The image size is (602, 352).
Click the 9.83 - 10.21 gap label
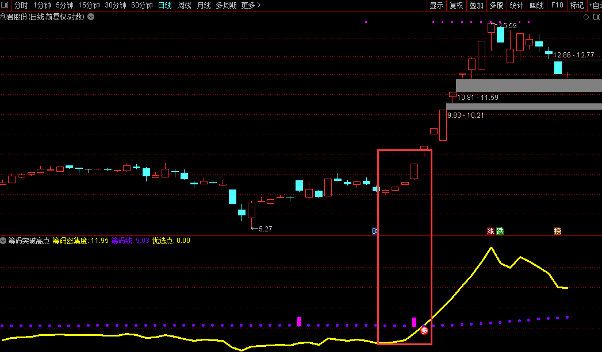click(465, 115)
